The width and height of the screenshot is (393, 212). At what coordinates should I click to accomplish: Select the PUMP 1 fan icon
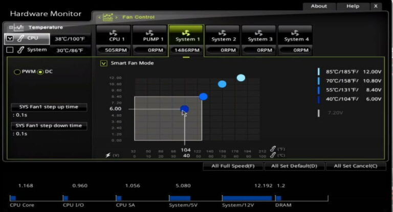pyautogui.click(x=149, y=32)
